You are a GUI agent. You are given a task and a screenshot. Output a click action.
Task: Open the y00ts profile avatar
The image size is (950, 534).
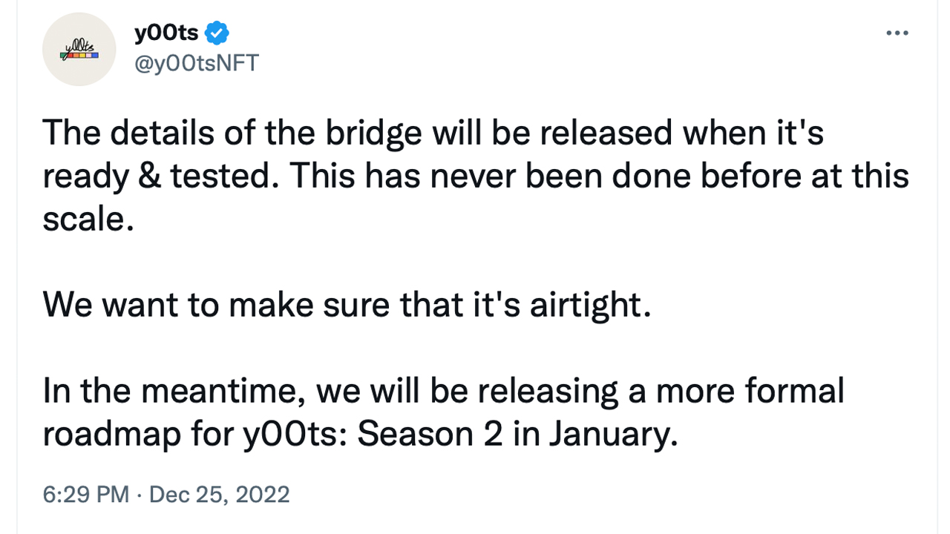click(79, 50)
